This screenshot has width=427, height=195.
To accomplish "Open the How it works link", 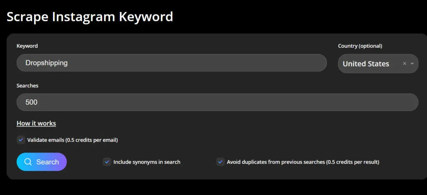I will pos(36,123).
